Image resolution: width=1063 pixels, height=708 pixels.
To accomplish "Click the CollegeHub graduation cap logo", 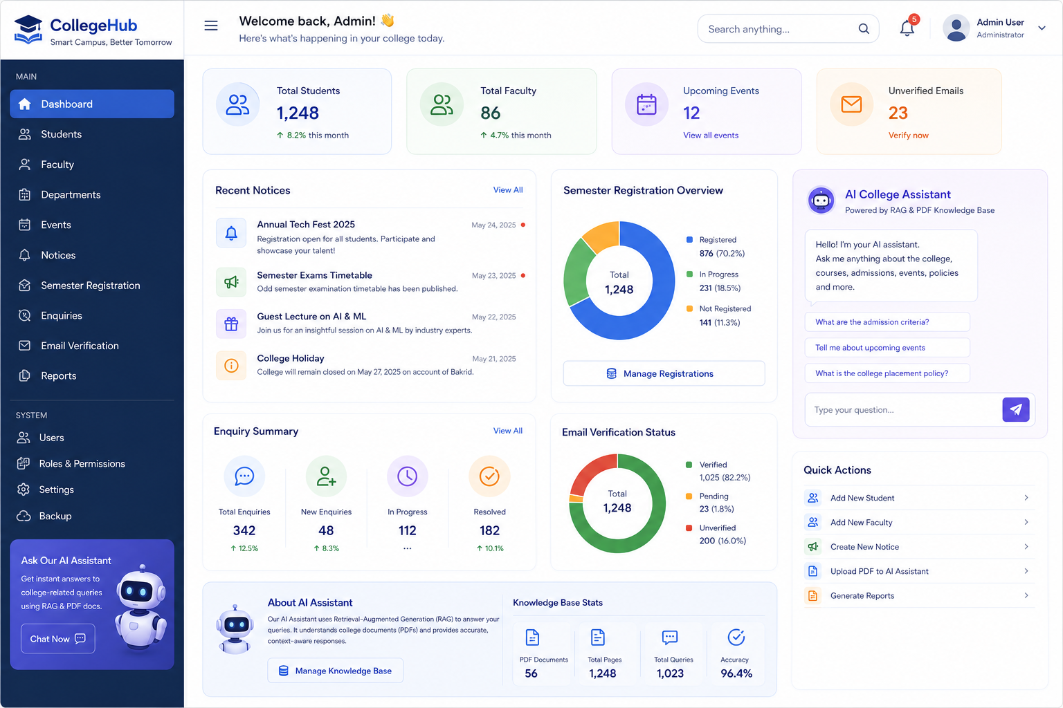I will 28,30.
